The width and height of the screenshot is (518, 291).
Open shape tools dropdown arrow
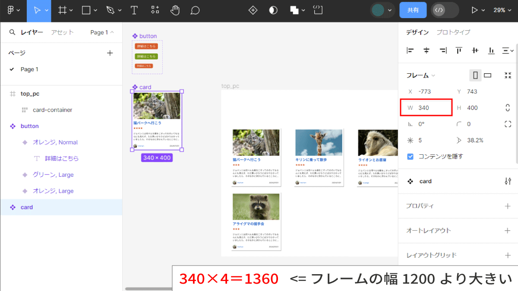[95, 10]
